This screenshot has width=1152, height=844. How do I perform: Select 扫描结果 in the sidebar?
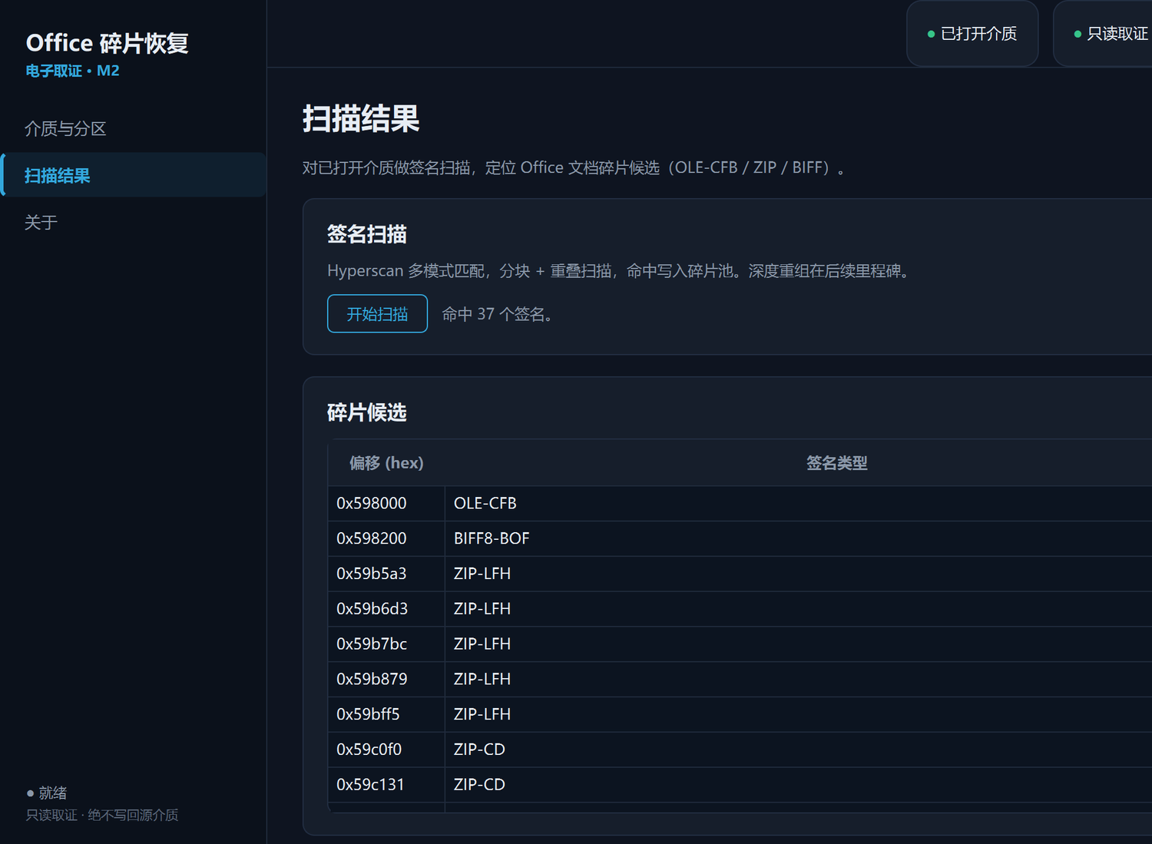134,175
